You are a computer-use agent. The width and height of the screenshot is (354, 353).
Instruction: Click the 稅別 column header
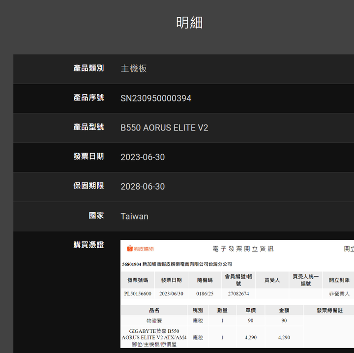(x=198, y=310)
